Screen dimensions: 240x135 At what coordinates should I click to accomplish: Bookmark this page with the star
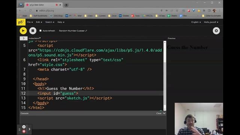tap(177, 10)
